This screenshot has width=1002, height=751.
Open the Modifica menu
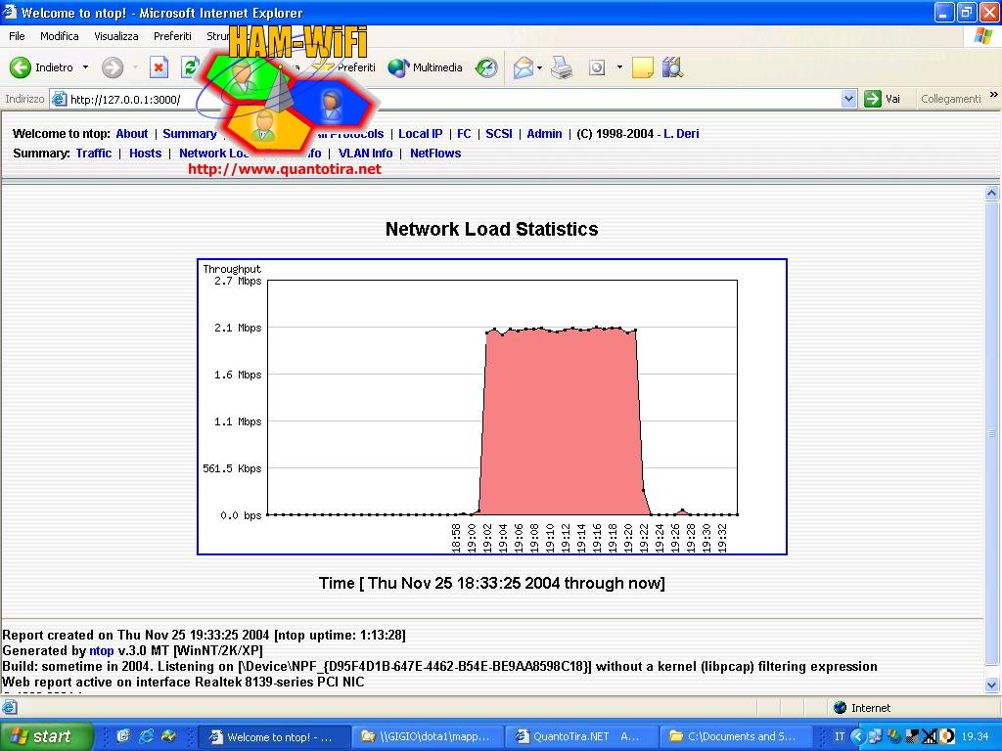pos(60,36)
